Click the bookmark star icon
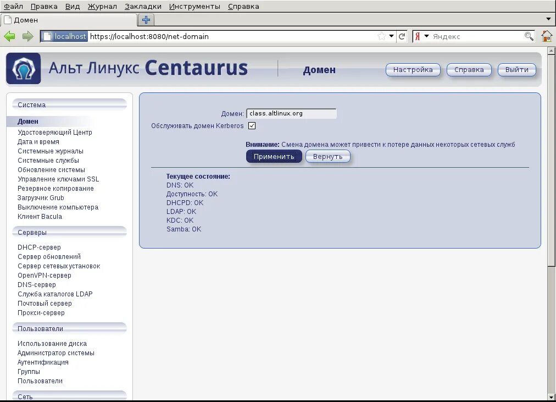Viewport: 556px width, 402px height. (381, 36)
